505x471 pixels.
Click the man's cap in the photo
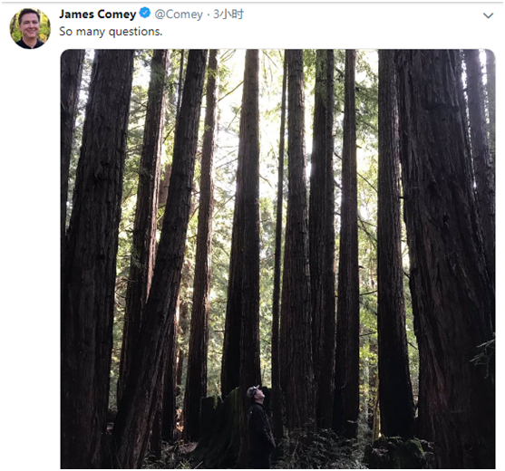click(x=253, y=390)
